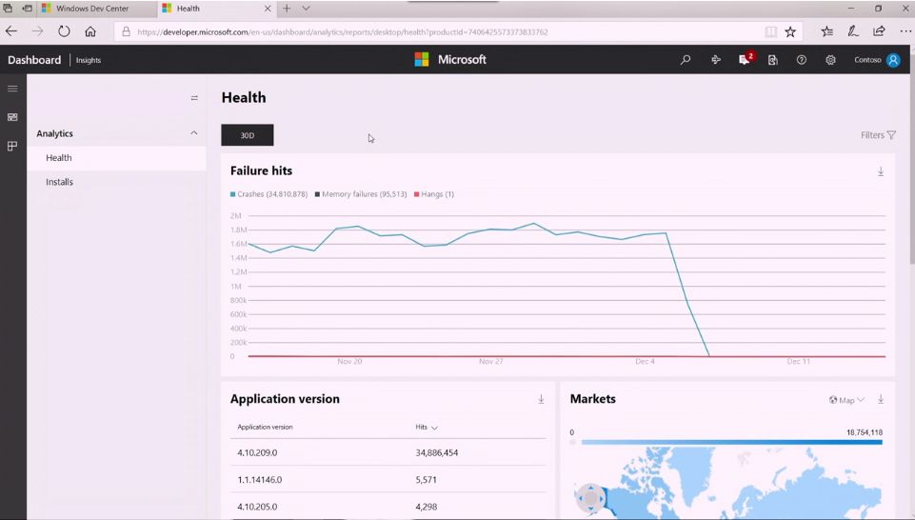Click the Microsoft logo
The height and width of the screenshot is (520, 915).
click(x=450, y=60)
